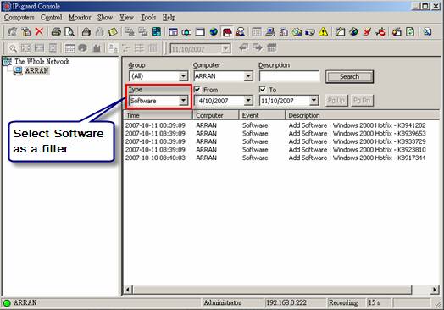Click the globe web icon in the toolbar
The image size is (444, 310).
[214, 31]
